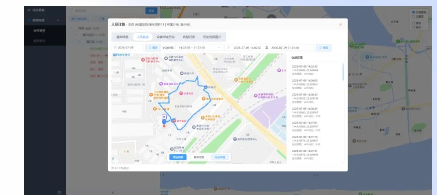Click the panel collapse arrow at bottom

113,192
